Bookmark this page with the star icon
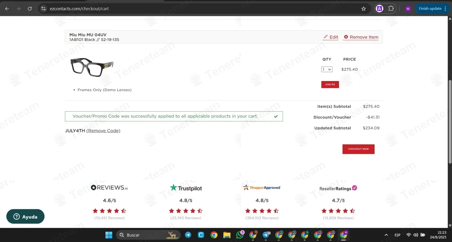452x242 pixels. [363, 9]
